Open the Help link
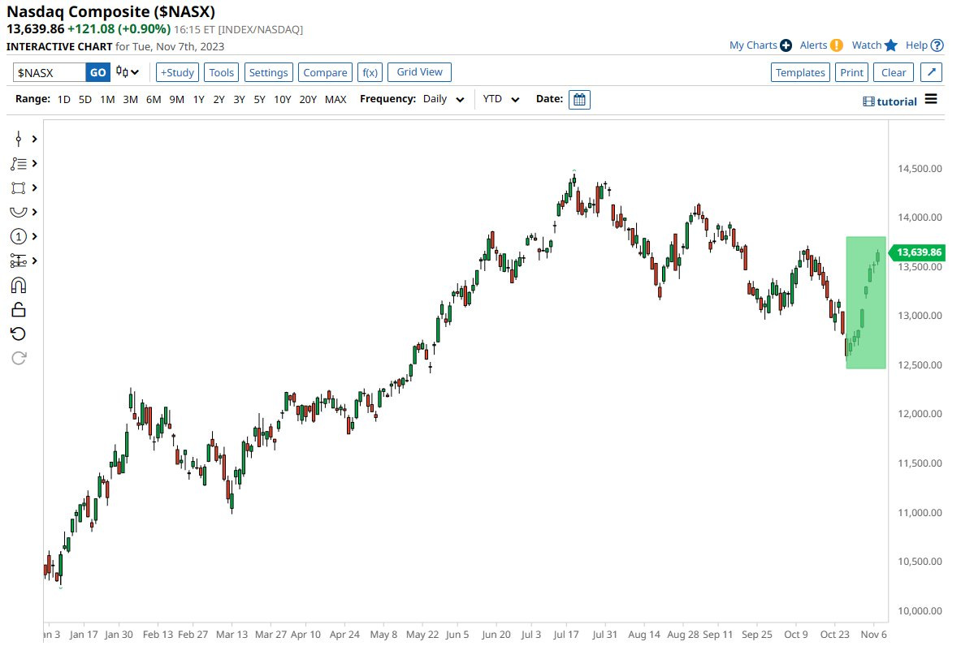961x659 pixels. click(x=917, y=45)
